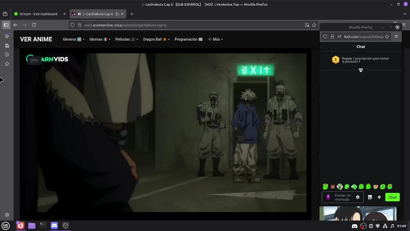
Task: Open Linux Mint start menu
Action: (6, 226)
